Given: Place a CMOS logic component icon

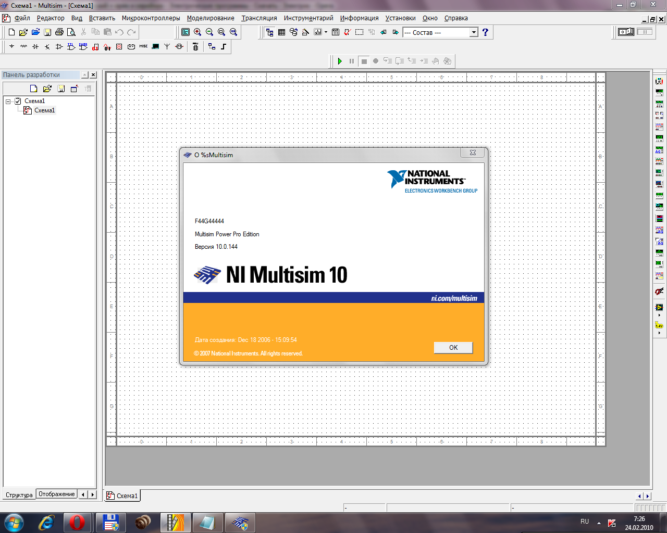Looking at the screenshot, I should click(x=83, y=47).
